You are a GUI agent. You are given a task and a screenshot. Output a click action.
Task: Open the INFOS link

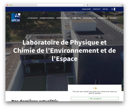(105, 9)
